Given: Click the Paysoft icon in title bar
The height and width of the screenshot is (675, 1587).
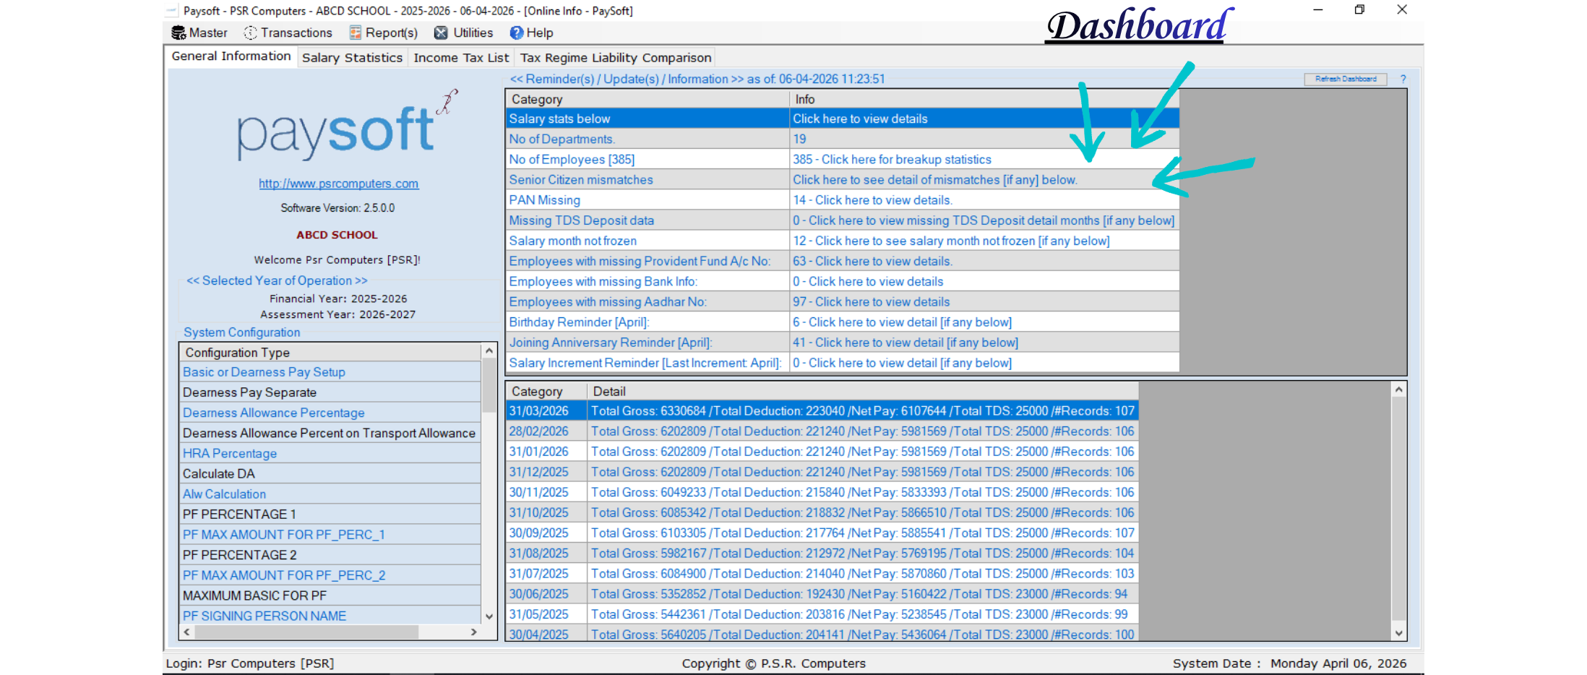Looking at the screenshot, I should pos(171,11).
